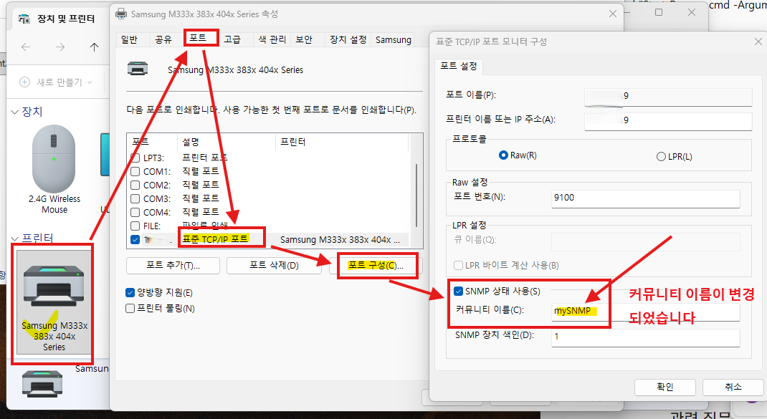
Task: Select the 포트 tab
Action: click(x=198, y=38)
